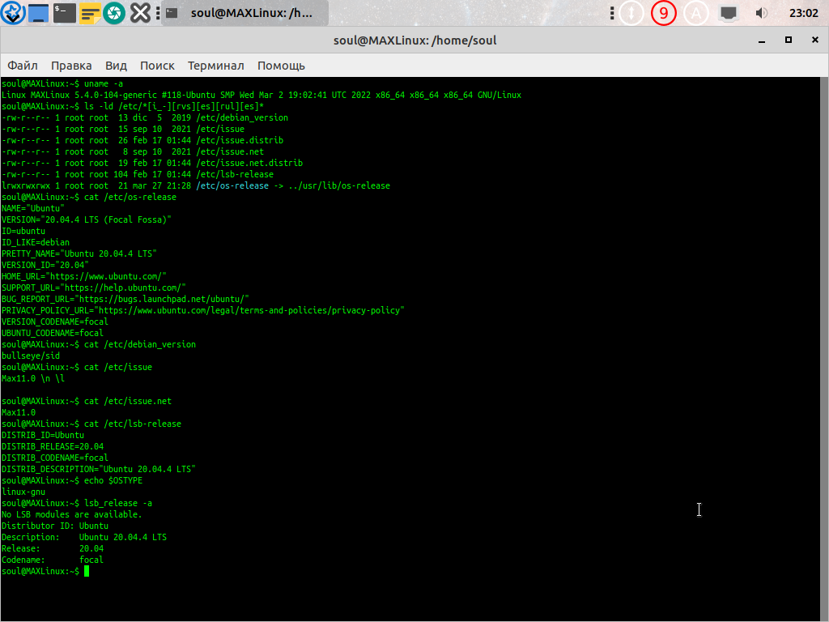Minimize the terminal window
Viewport: 829px width, 622px height.
coord(762,40)
